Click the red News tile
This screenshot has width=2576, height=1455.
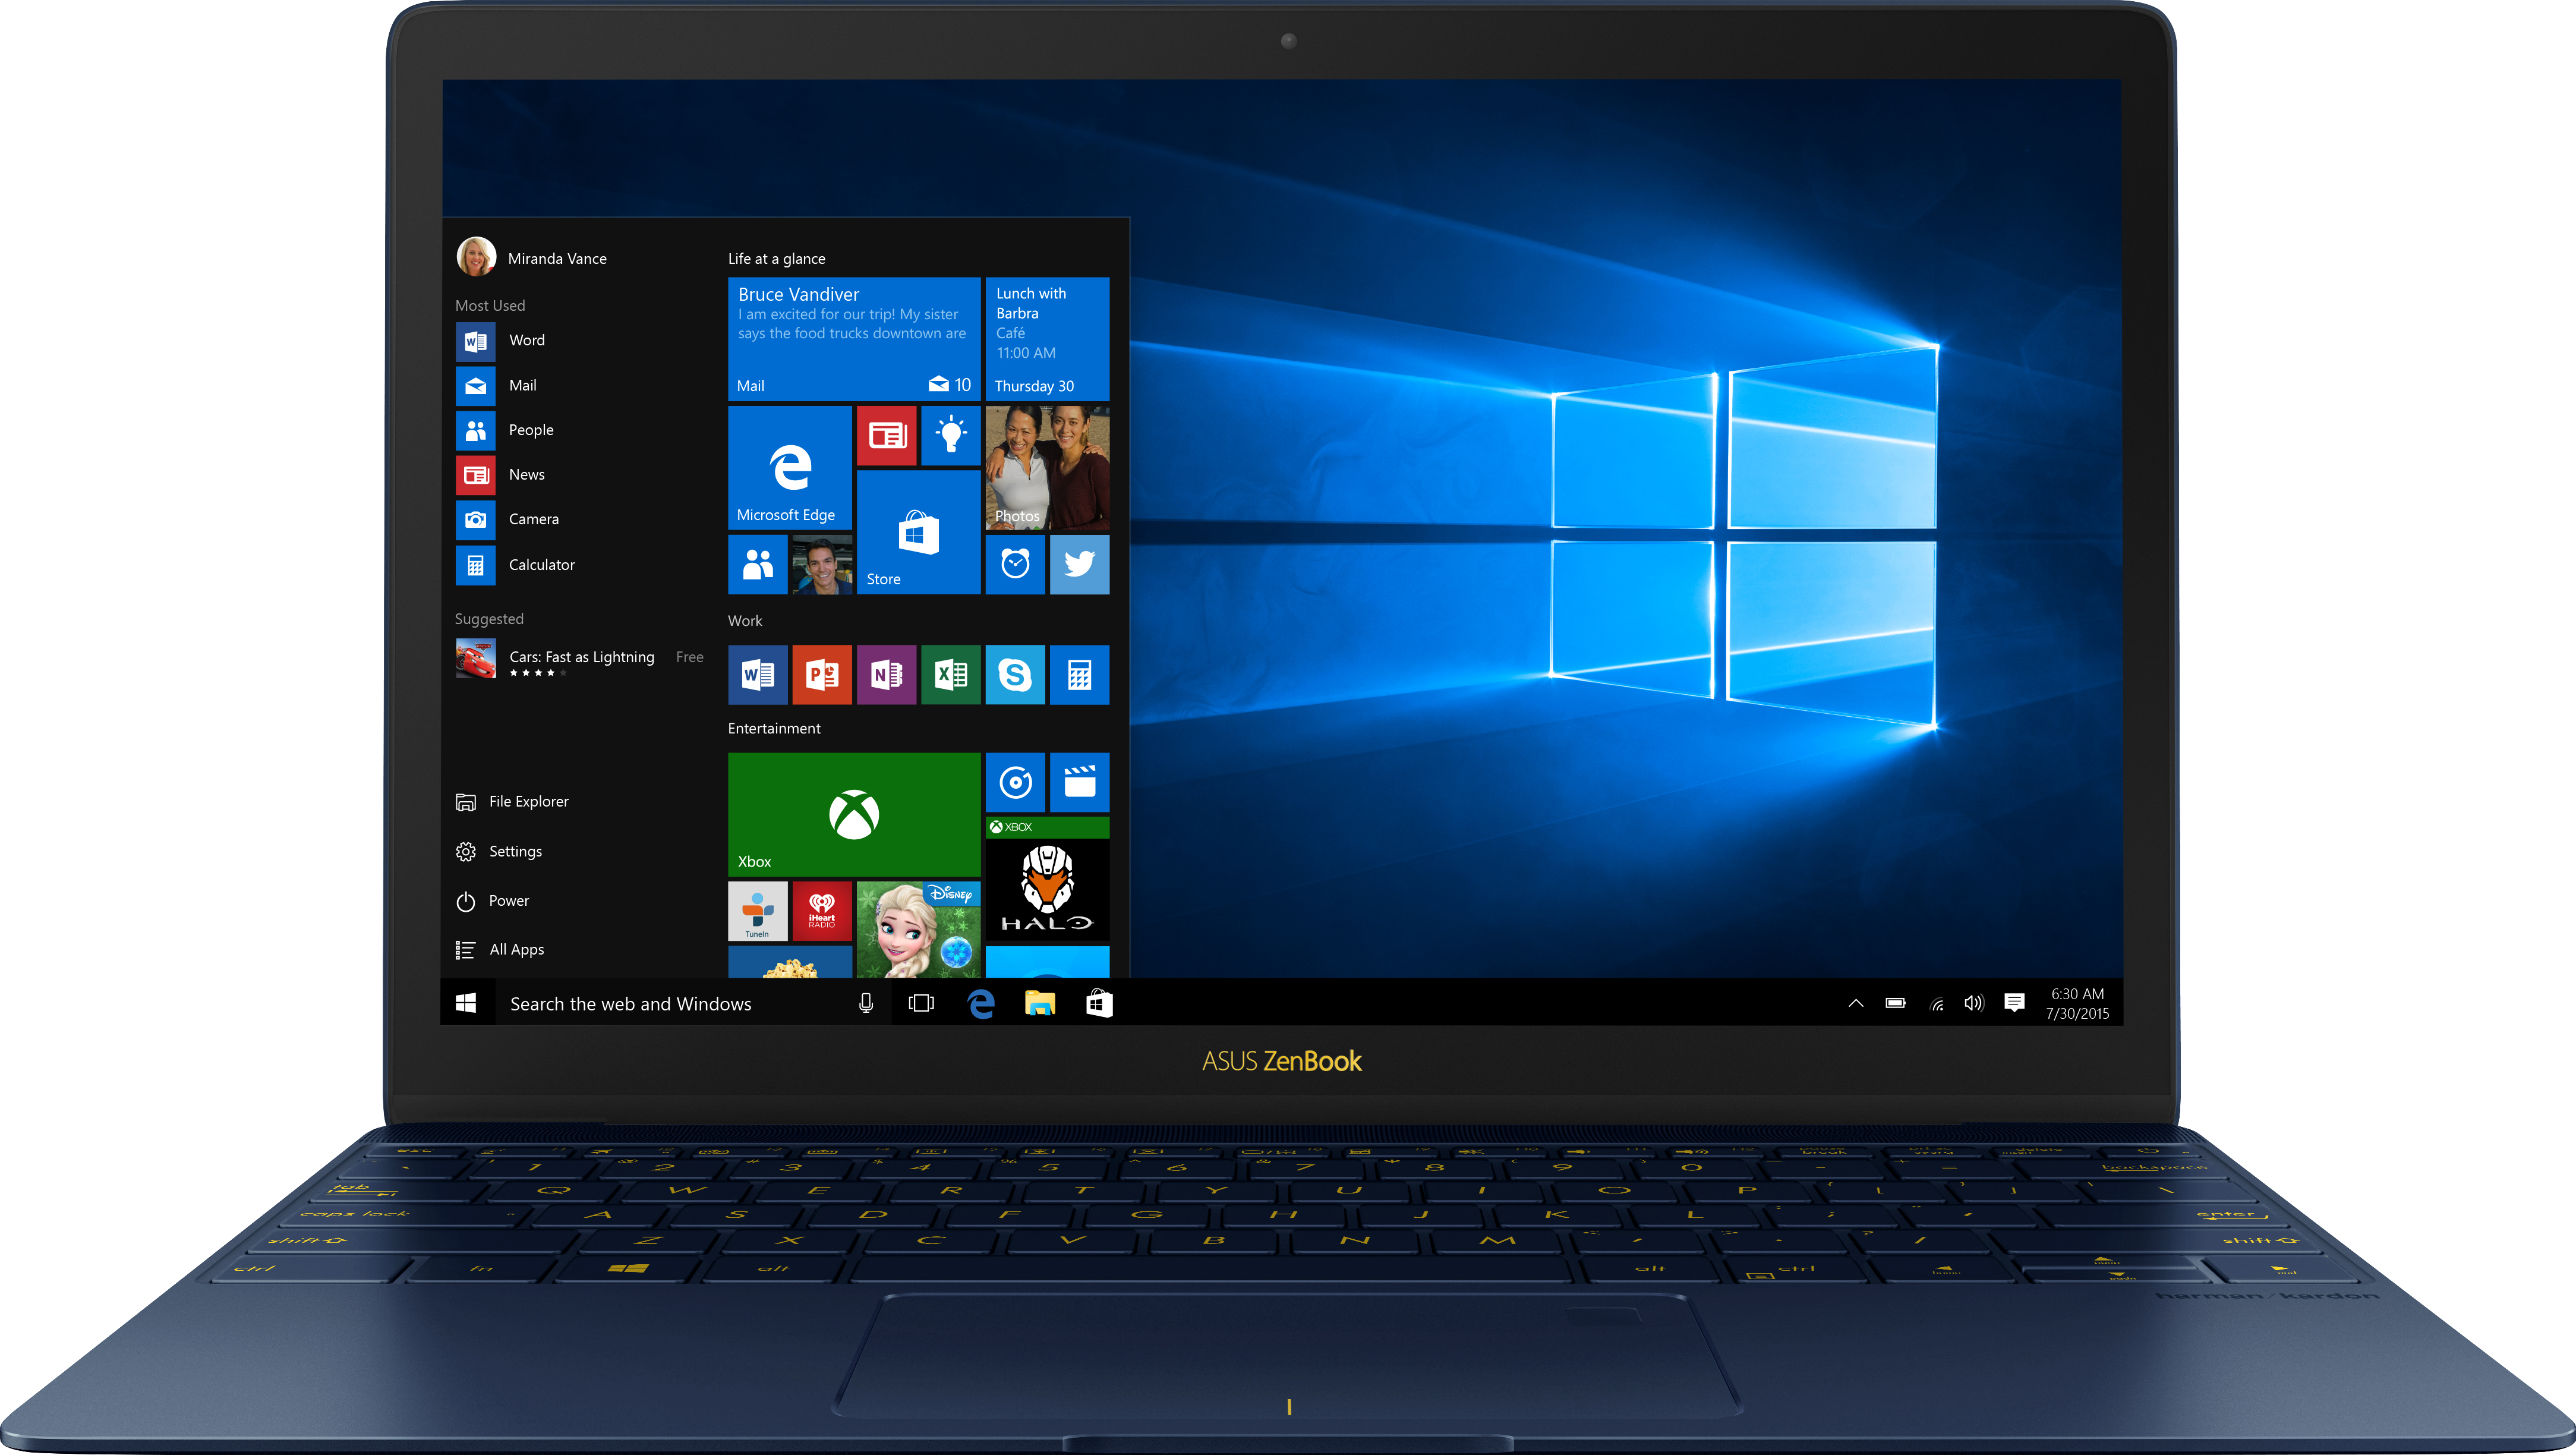pyautogui.click(x=886, y=435)
